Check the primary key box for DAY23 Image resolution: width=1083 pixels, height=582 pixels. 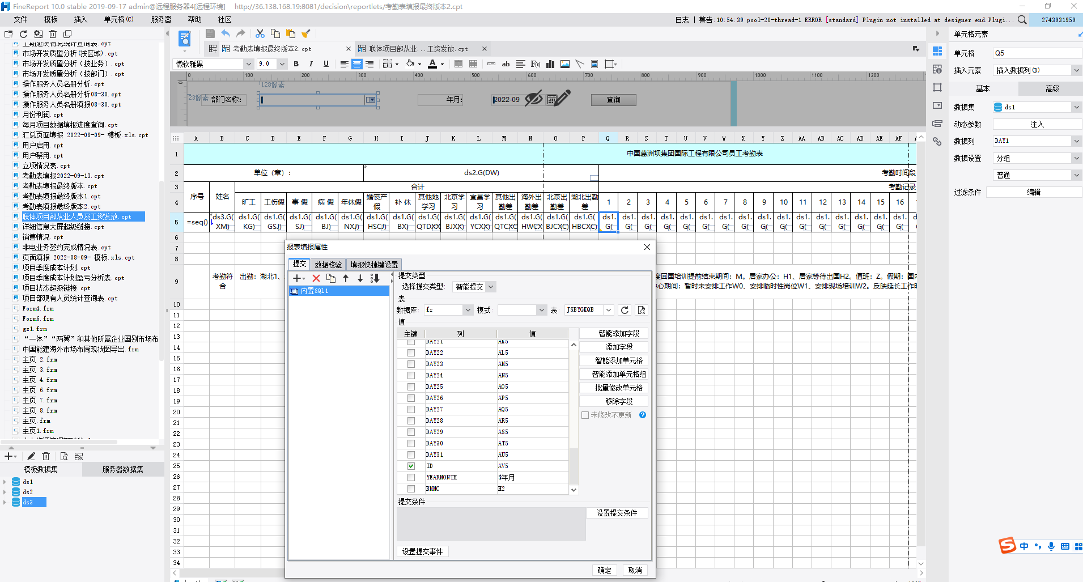411,364
